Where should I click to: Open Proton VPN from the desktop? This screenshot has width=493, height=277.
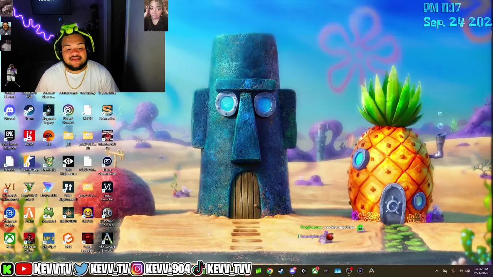tap(49, 190)
